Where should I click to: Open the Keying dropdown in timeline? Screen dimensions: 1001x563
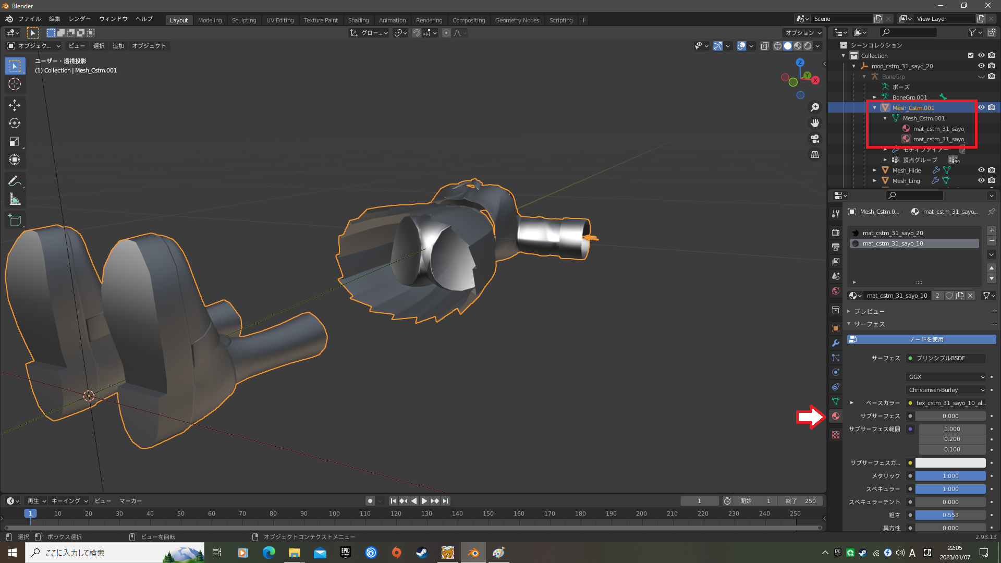coord(70,501)
